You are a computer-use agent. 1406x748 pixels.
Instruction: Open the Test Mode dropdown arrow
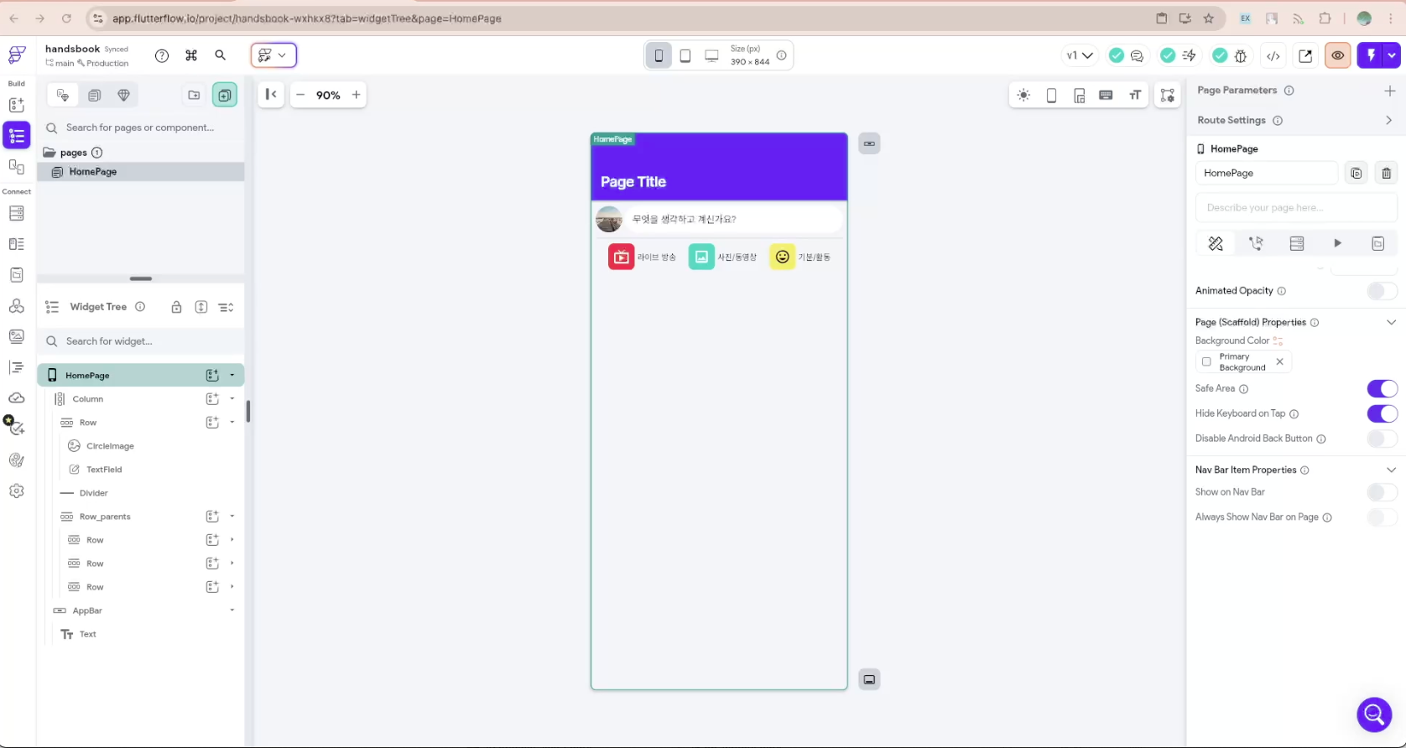tap(1392, 55)
